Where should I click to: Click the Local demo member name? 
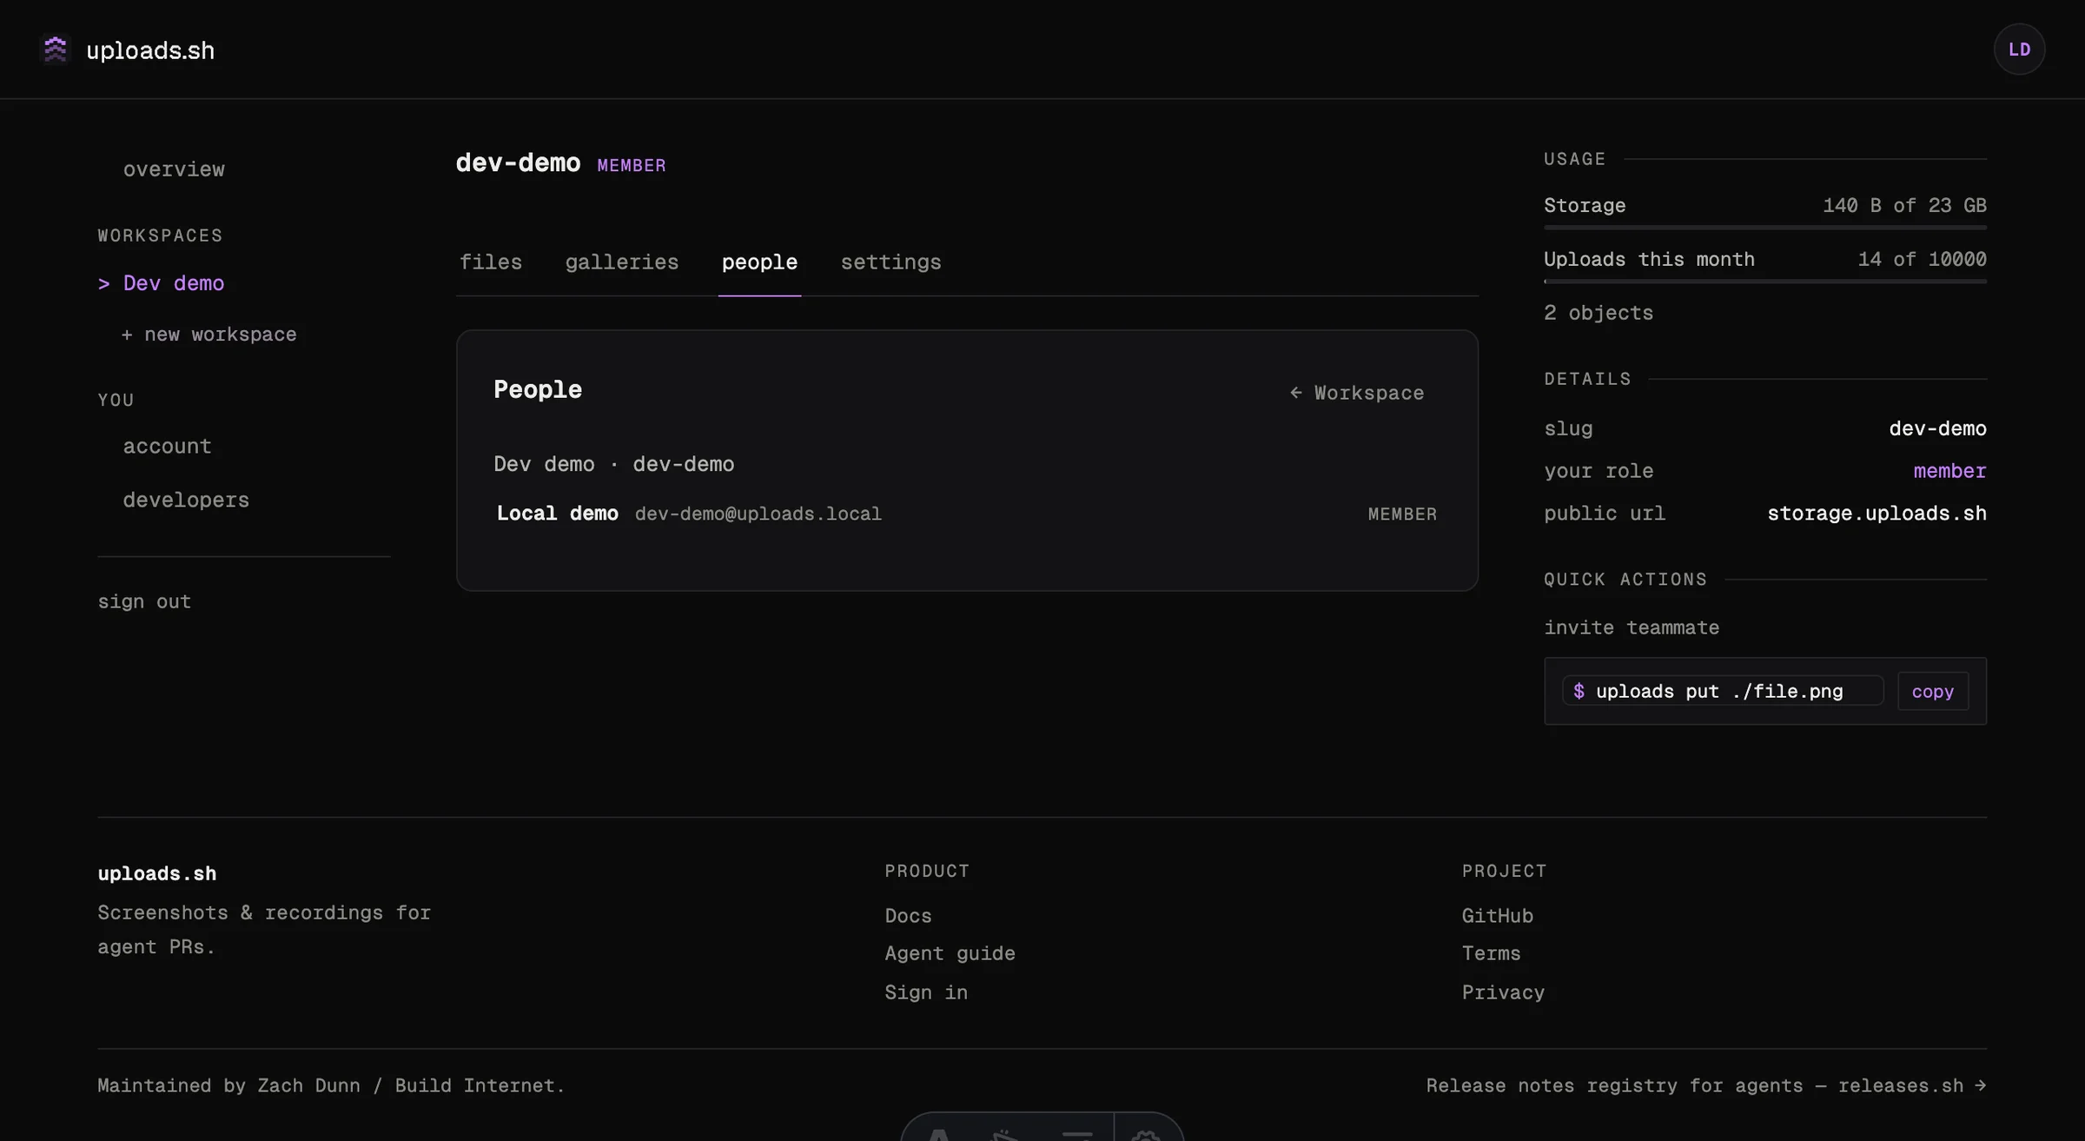point(557,514)
